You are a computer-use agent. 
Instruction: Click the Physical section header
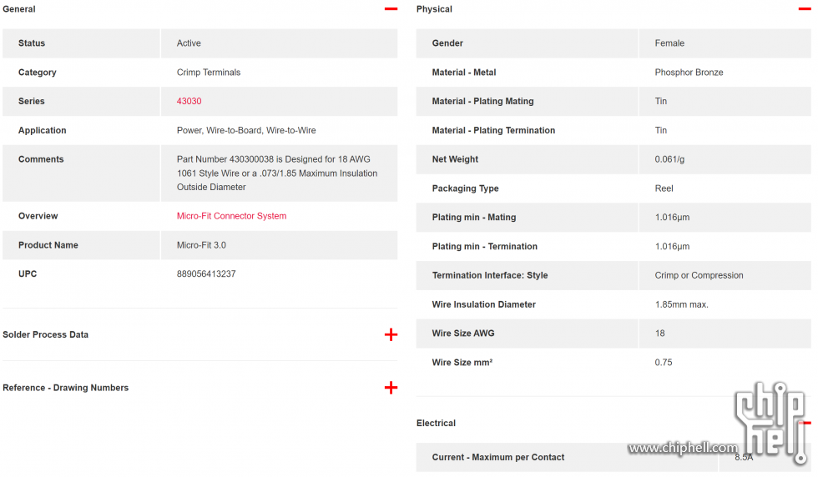click(434, 9)
